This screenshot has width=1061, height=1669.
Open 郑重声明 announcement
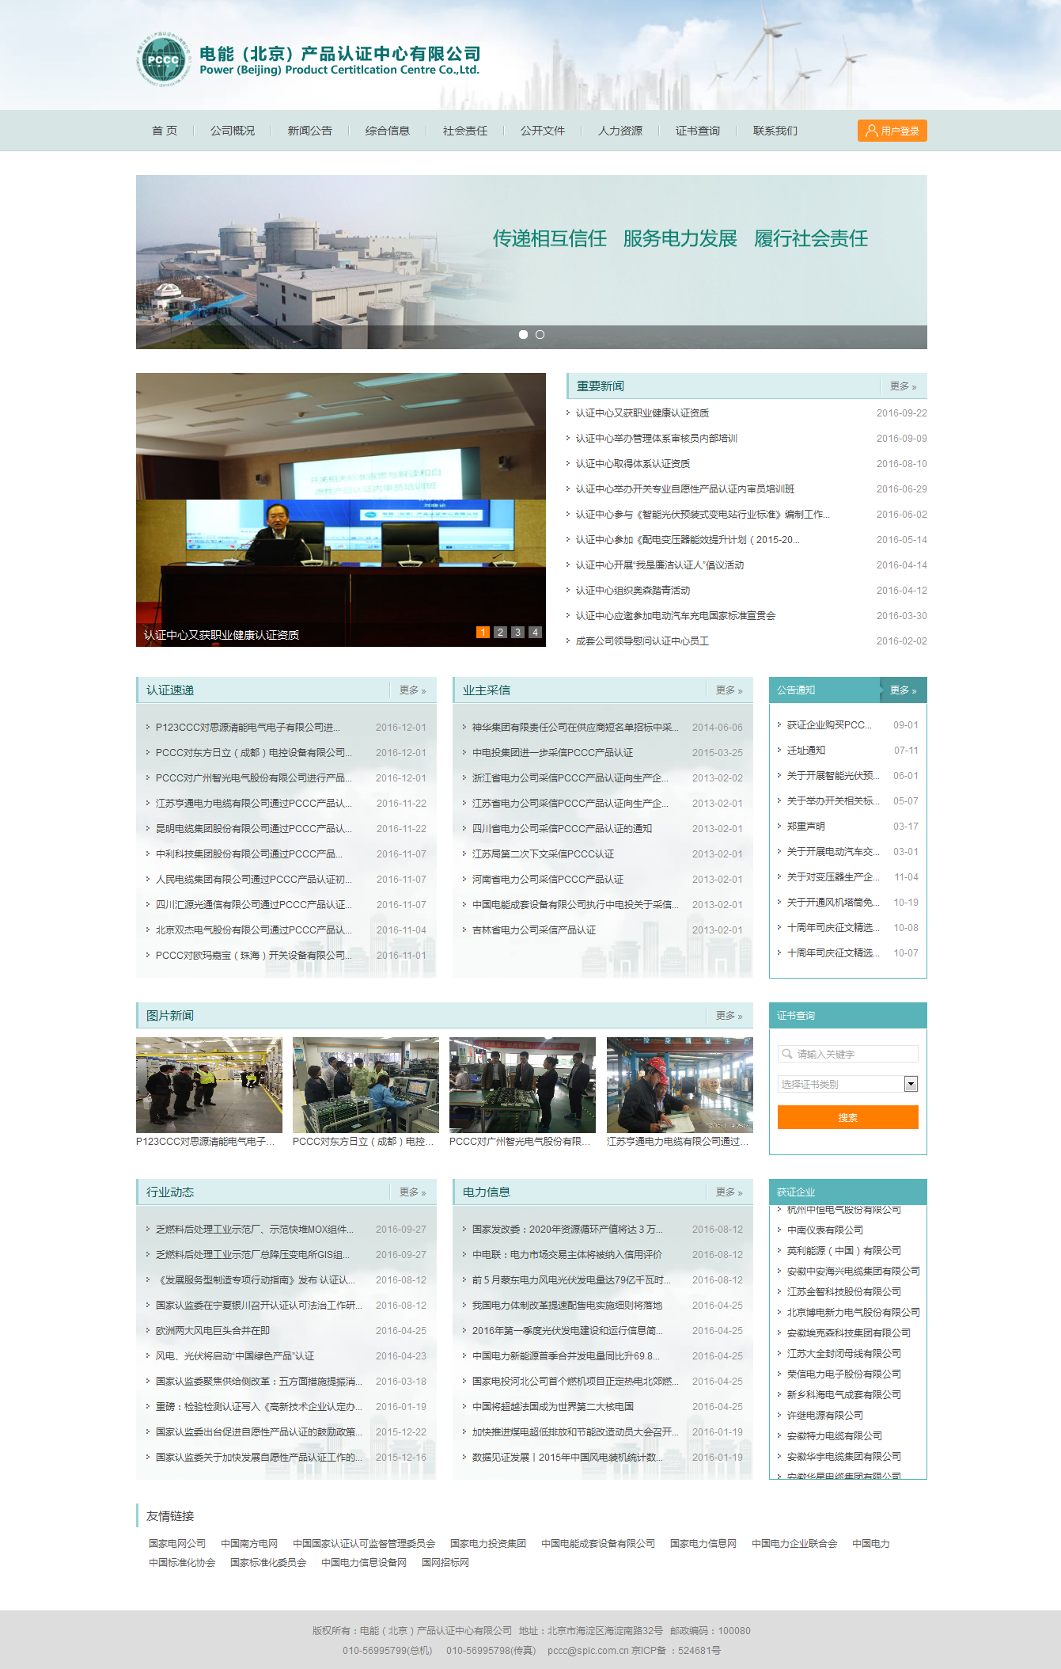[806, 827]
